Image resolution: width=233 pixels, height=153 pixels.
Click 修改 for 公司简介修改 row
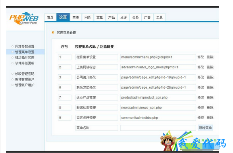point(200,77)
